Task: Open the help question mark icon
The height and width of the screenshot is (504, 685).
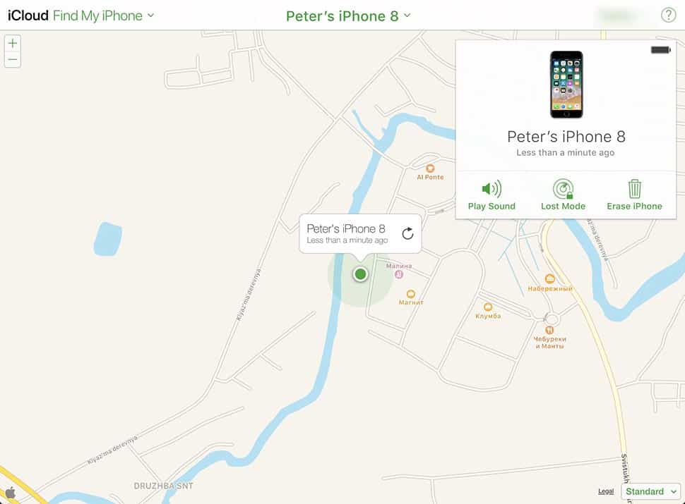Action: (x=668, y=16)
